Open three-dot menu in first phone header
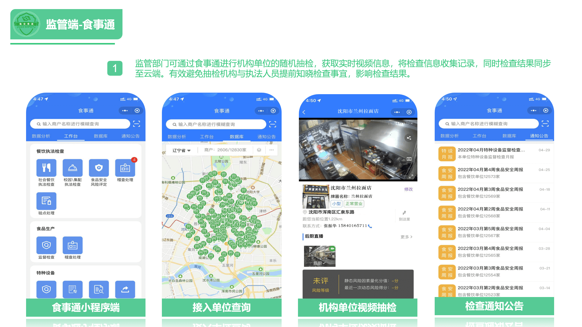 [125, 111]
